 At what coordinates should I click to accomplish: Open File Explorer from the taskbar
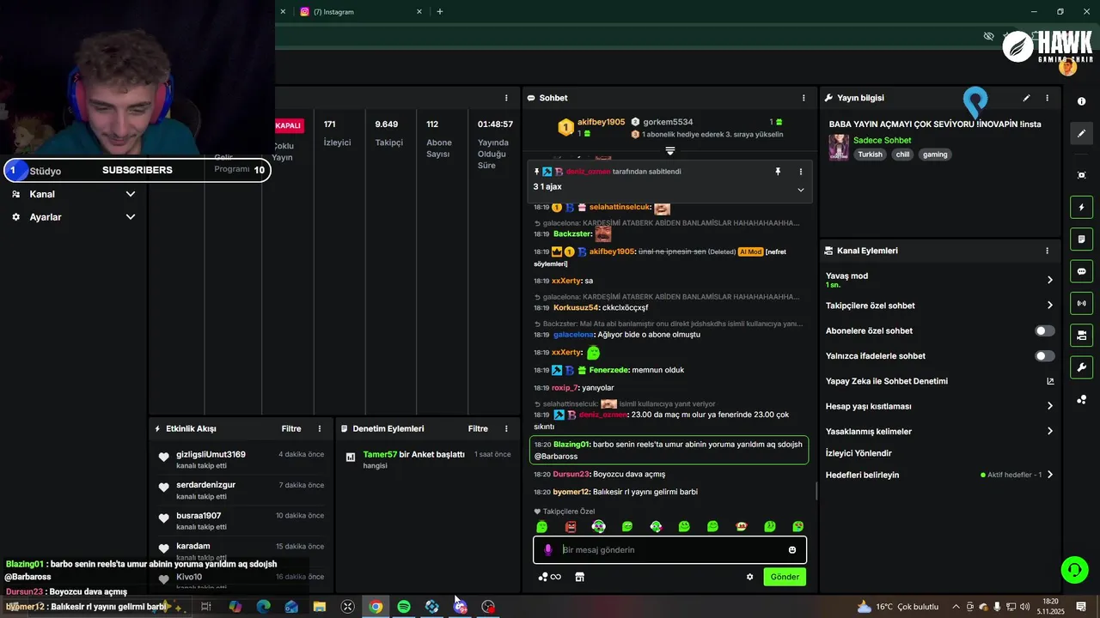(320, 607)
